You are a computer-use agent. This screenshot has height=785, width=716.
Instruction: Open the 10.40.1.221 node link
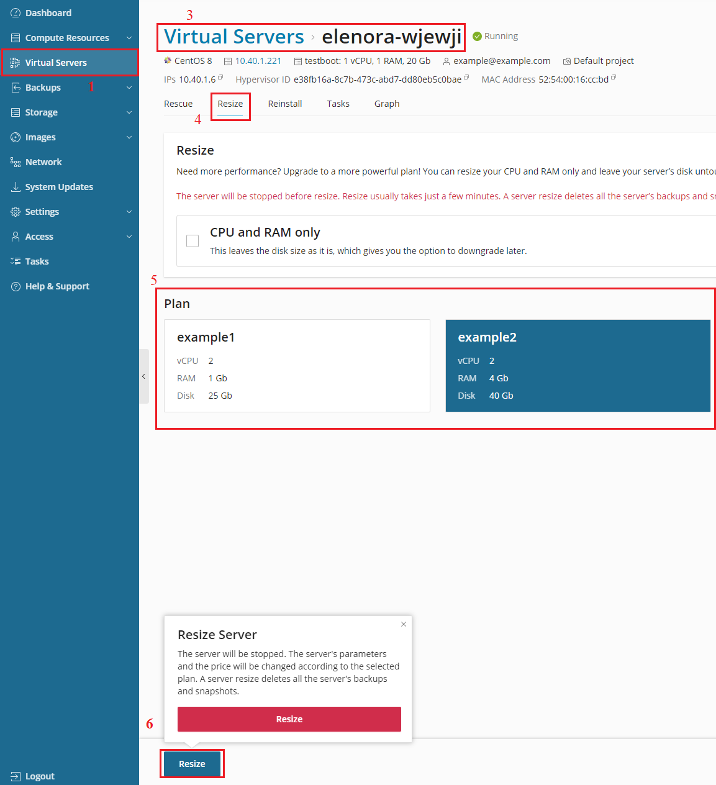coord(258,61)
